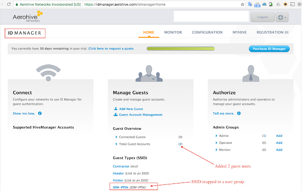This screenshot has width=302, height=191.
Task: Click the orange bug extension icon
Action: (285, 4)
